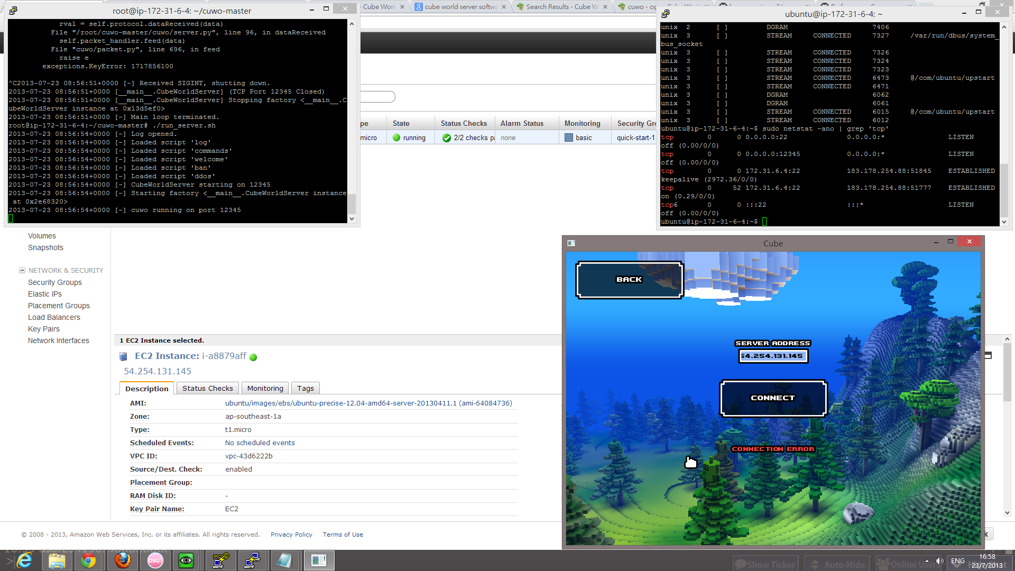Click the blue basic monitoring square icon
The height and width of the screenshot is (571, 1015).
(569, 137)
